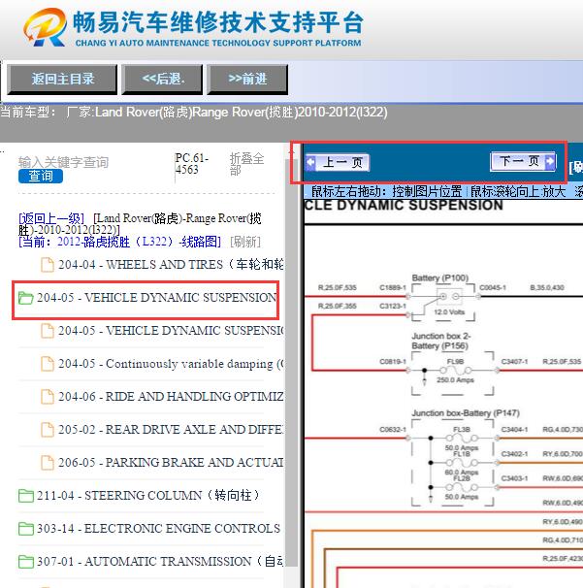
Task: Click connector label C0819-1
Action: pos(393,362)
